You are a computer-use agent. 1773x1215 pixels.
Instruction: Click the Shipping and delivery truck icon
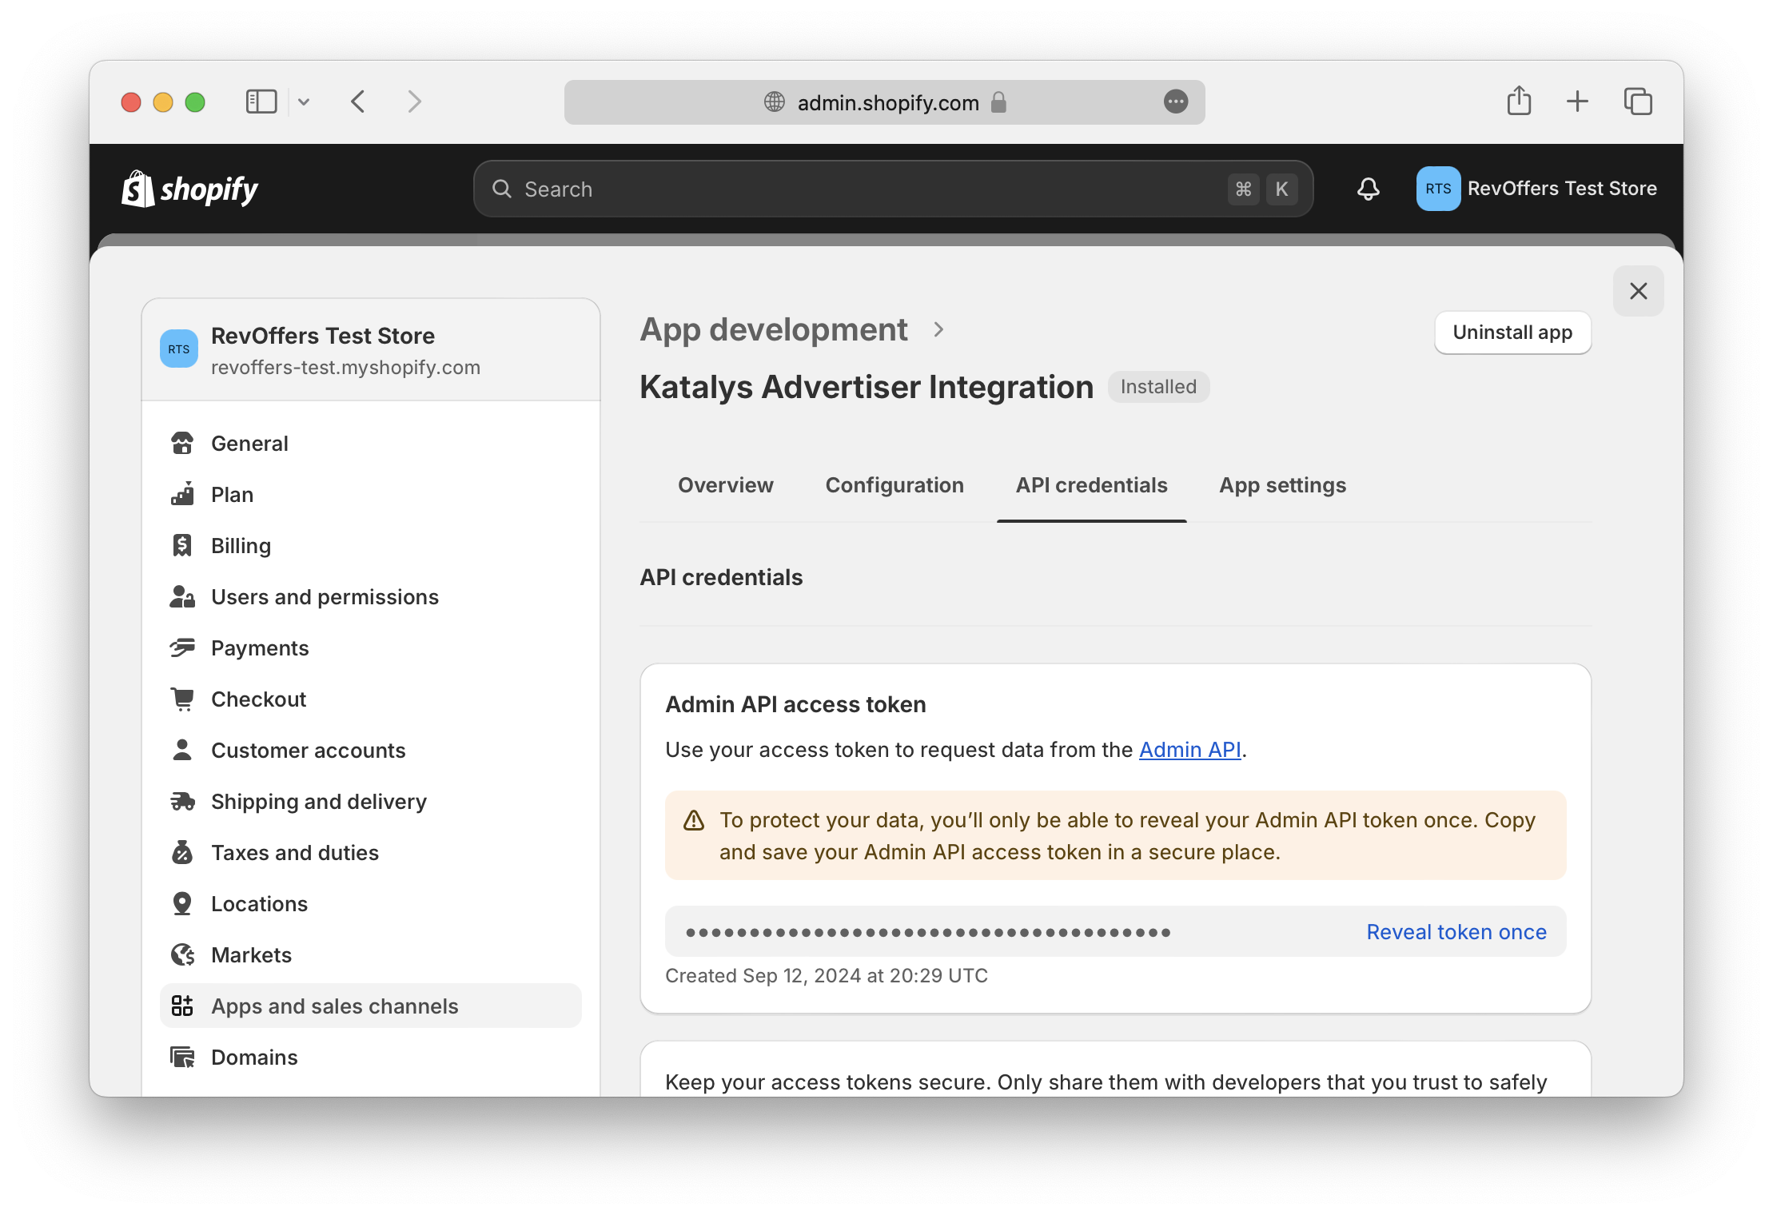tap(183, 801)
